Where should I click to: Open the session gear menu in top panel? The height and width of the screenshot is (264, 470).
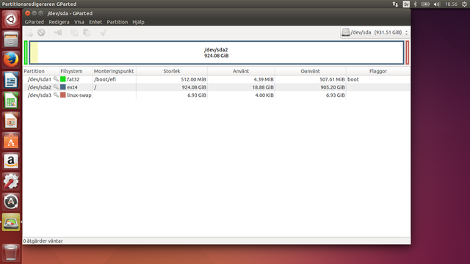pos(464,4)
